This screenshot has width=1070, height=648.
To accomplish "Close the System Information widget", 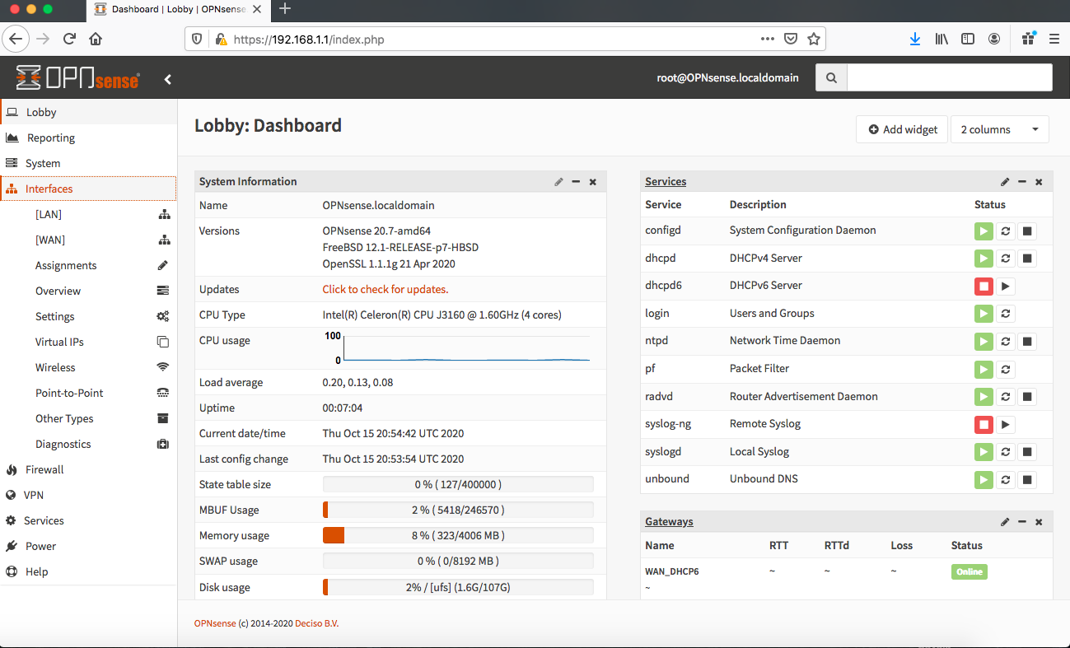I will click(x=592, y=182).
